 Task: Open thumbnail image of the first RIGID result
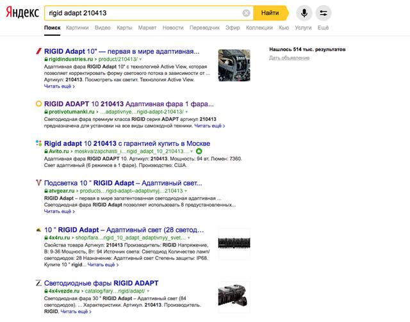[x=234, y=65]
